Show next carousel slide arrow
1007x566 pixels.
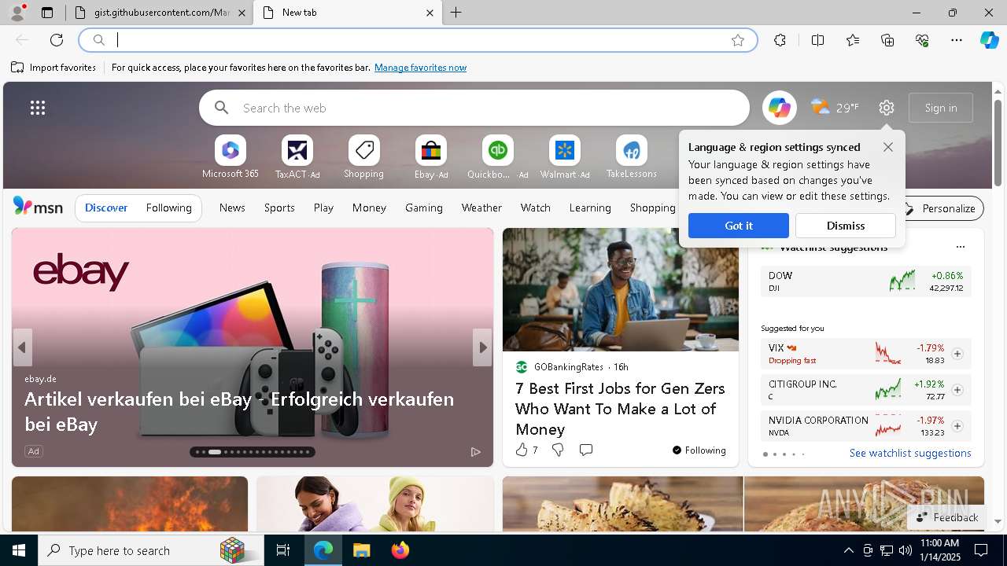tap(482, 347)
